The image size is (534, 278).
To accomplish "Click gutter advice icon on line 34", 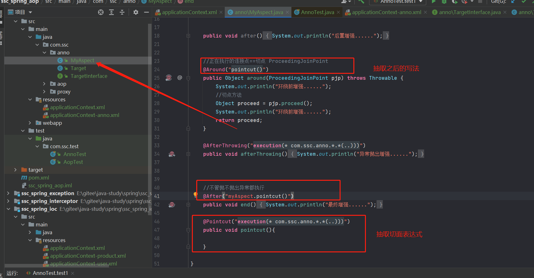I will (172, 154).
